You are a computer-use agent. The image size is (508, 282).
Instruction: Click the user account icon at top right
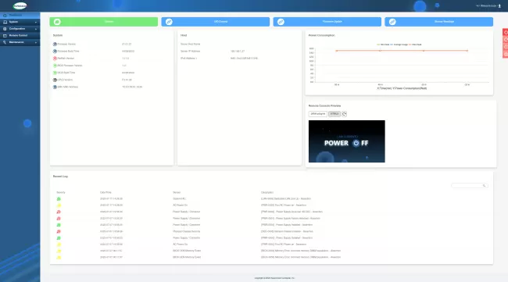point(499,5)
